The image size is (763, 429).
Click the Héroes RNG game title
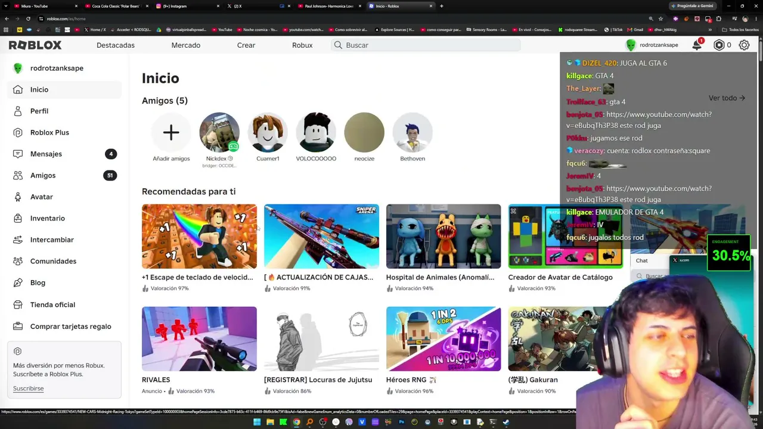411,380
